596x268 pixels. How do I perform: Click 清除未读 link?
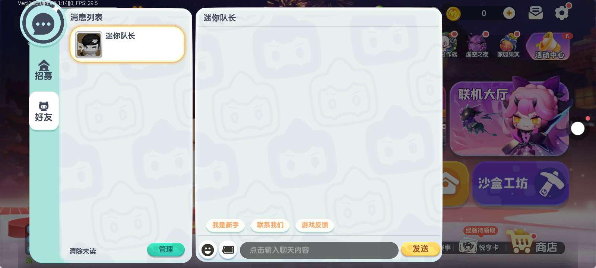83,251
